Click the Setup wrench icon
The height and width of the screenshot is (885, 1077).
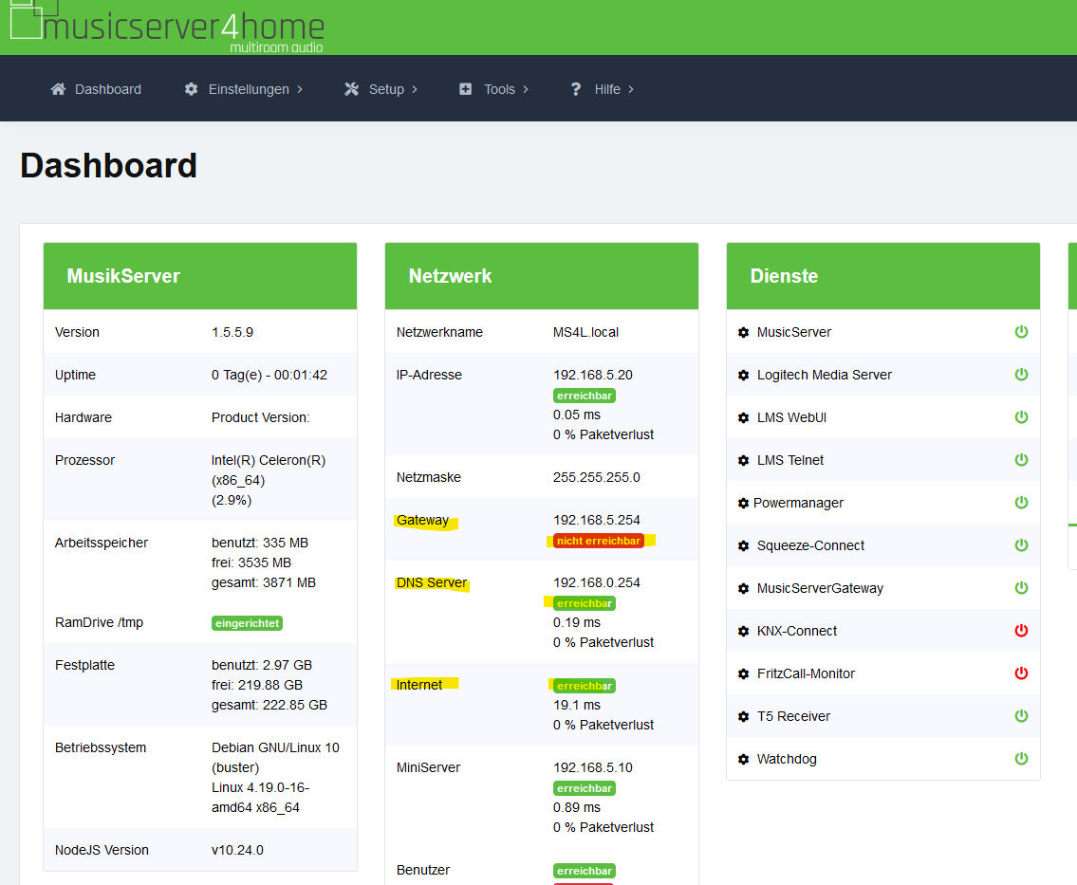[352, 89]
